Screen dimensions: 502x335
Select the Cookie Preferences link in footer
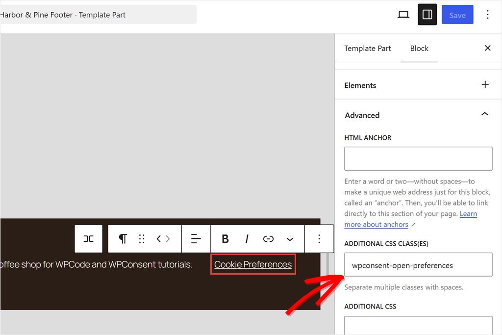pos(253,264)
